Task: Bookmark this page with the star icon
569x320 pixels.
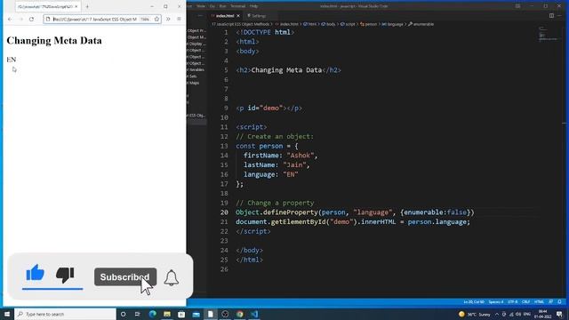Action: point(156,20)
